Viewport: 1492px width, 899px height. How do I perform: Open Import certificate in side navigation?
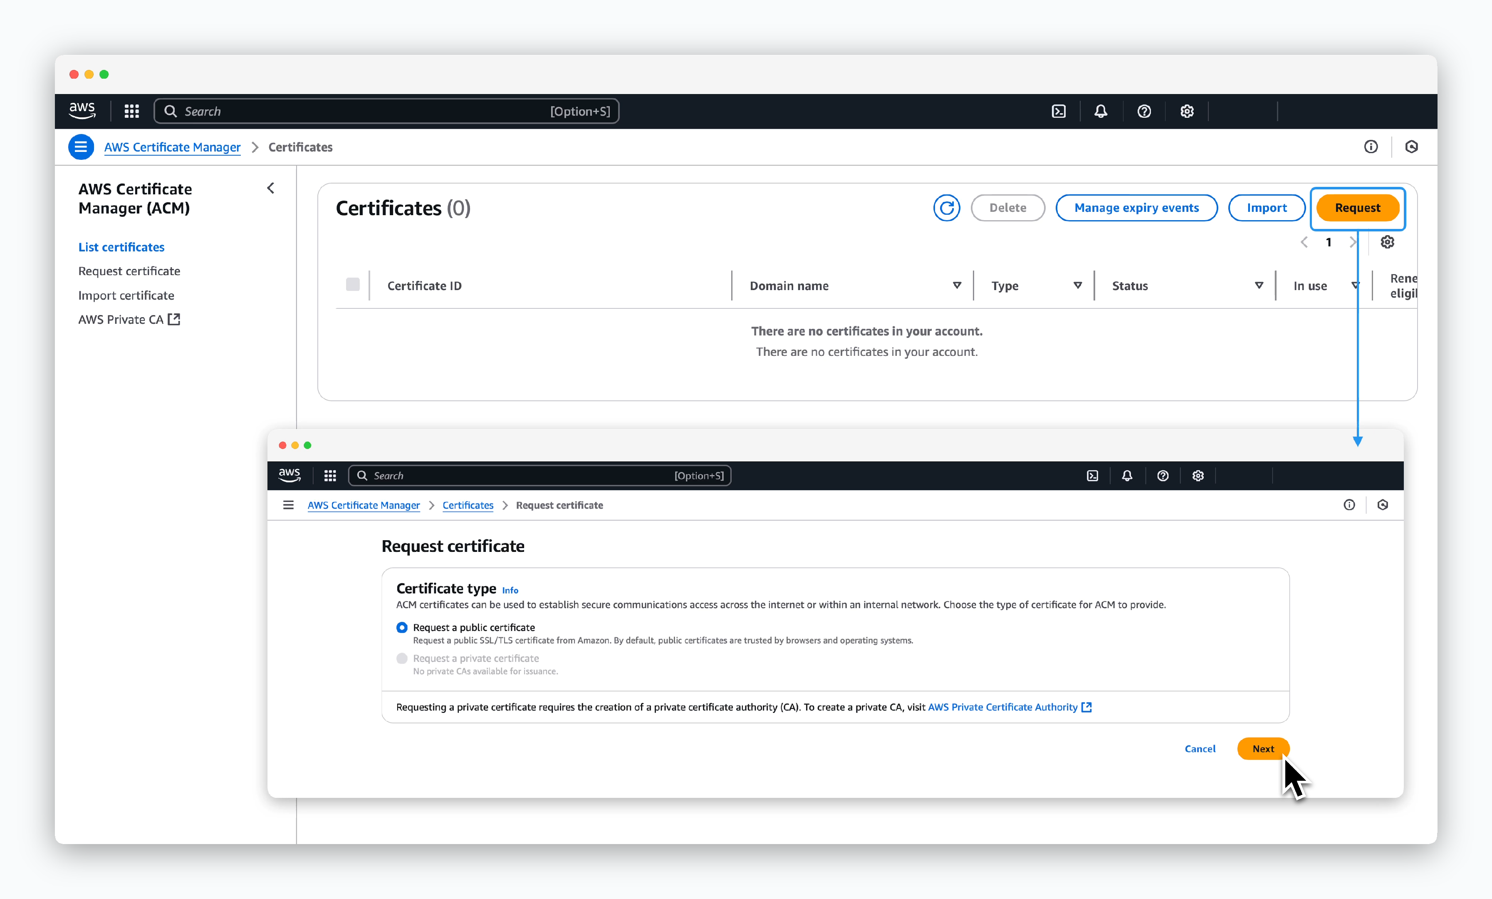point(126,295)
